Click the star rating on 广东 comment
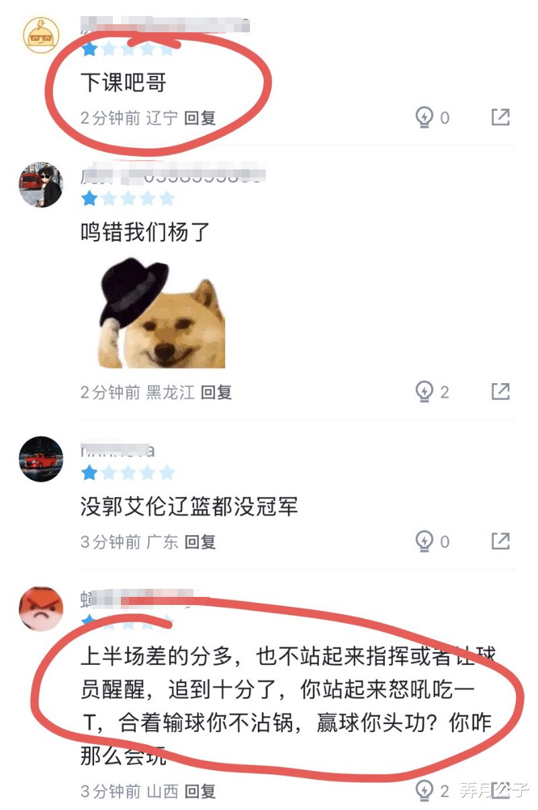This screenshot has width=538, height=810. click(x=128, y=473)
